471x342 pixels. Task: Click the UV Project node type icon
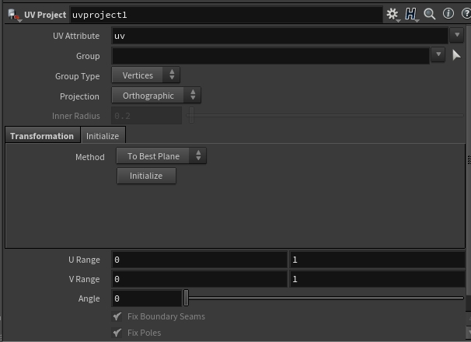coord(13,14)
